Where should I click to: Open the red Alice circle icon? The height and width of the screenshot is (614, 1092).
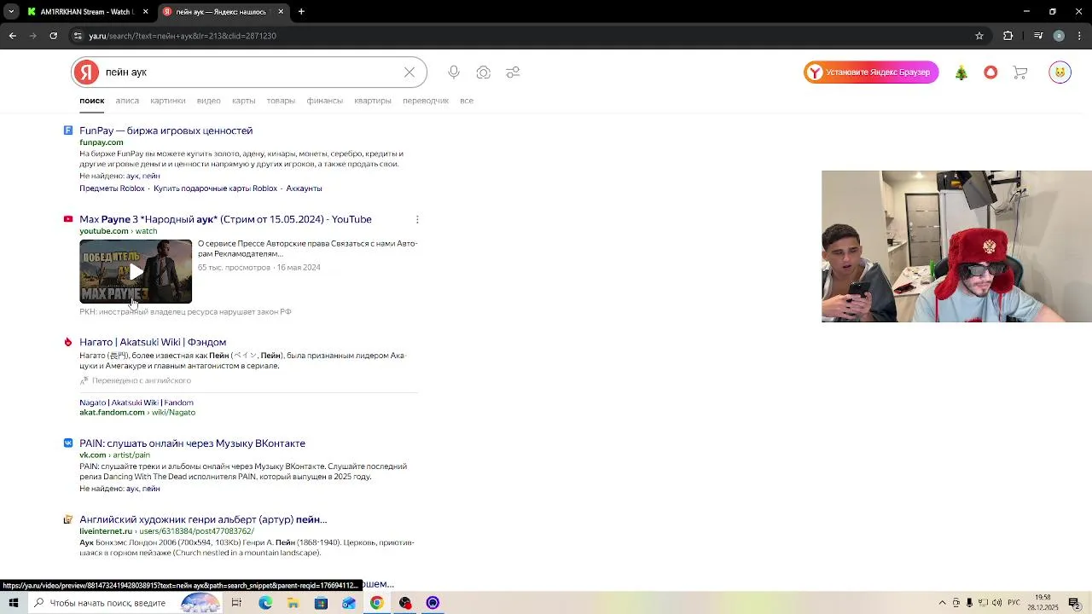point(990,72)
